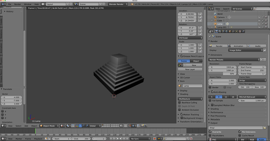Enable the Ambient Occlusion checkbox
This screenshot has width=270, height=141.
(180, 110)
